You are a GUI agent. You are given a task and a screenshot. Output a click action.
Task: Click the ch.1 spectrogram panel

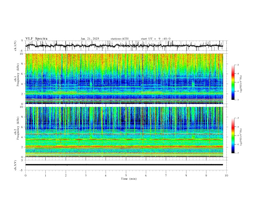(x=124, y=79)
